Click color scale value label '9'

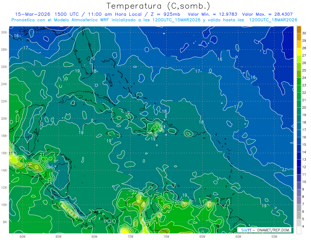[x=303, y=190]
